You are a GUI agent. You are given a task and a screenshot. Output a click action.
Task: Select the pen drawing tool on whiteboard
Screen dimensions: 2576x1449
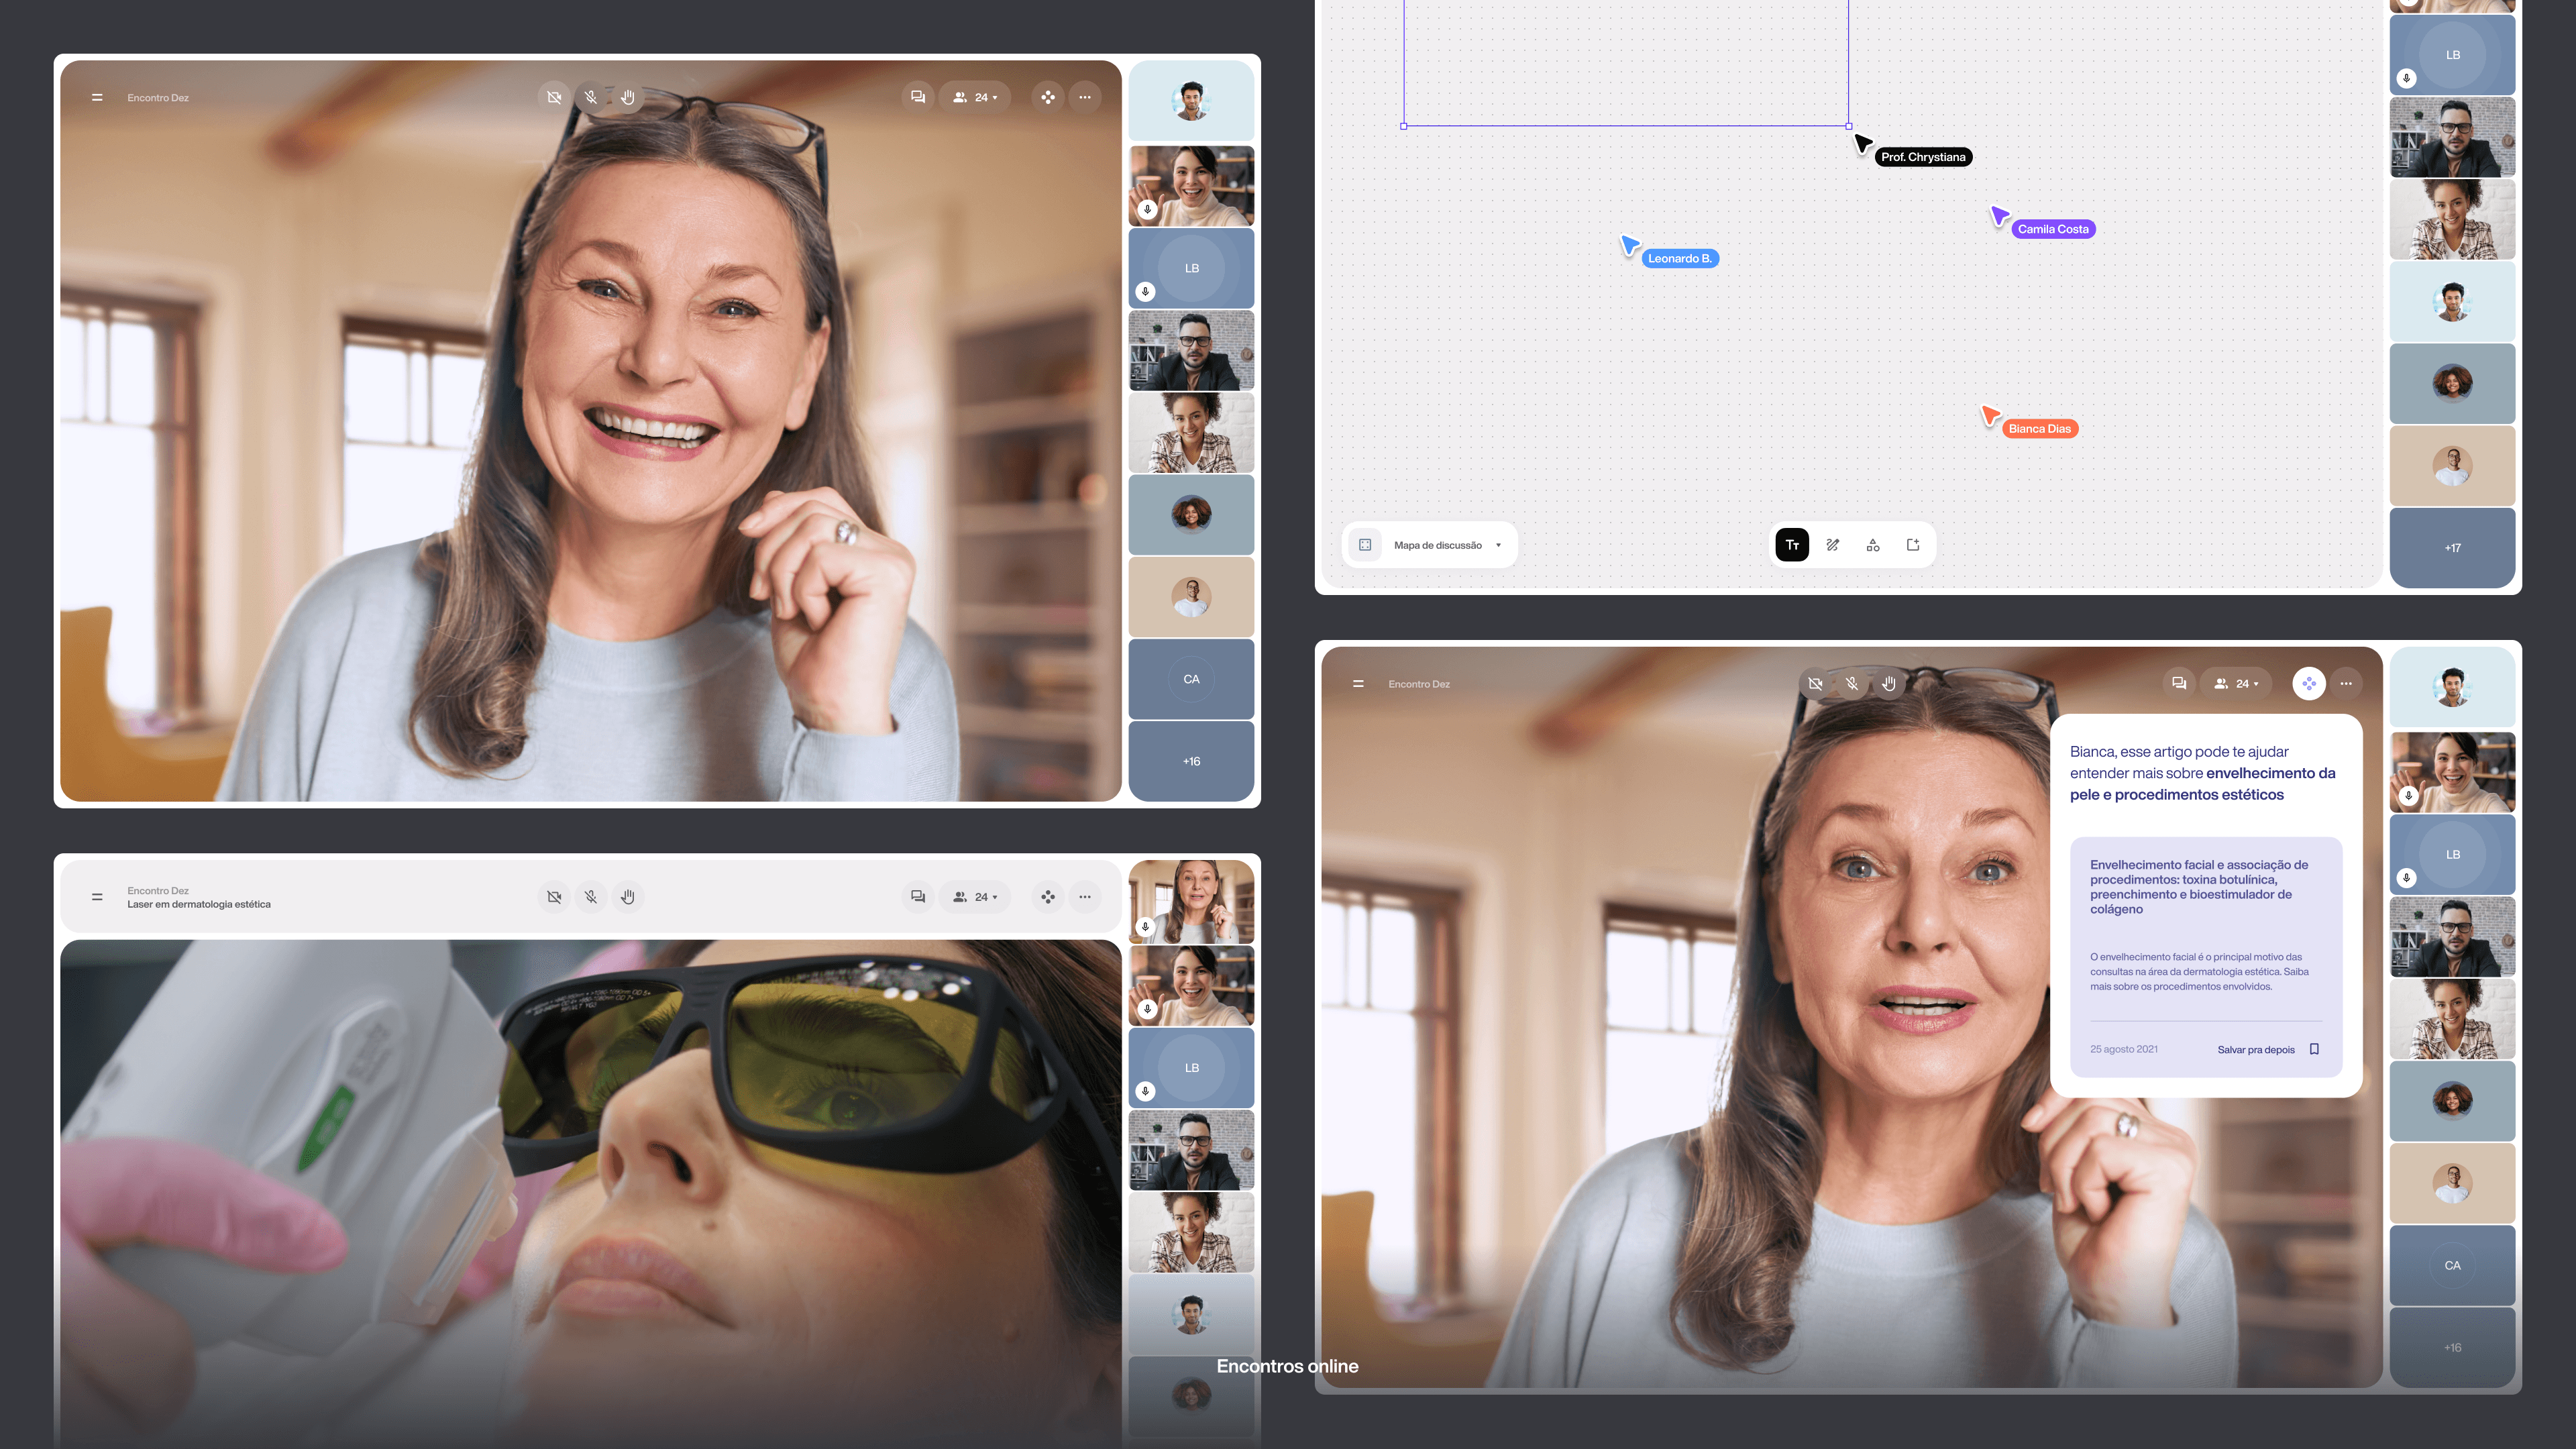click(x=1832, y=545)
